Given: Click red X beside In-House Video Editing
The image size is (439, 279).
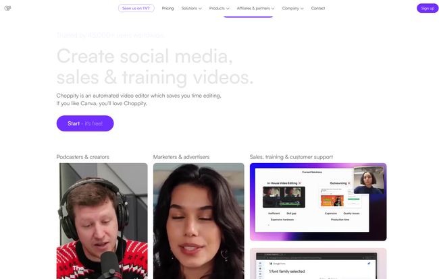Looking at the screenshot, I should coord(299,183).
